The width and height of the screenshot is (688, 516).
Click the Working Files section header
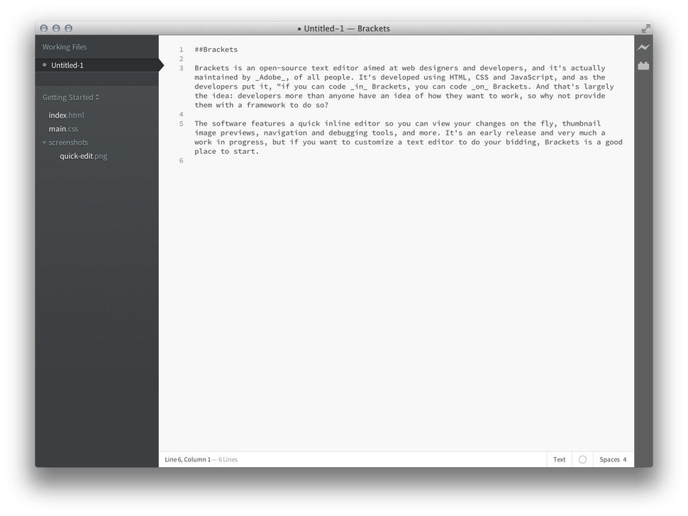[x=63, y=46]
